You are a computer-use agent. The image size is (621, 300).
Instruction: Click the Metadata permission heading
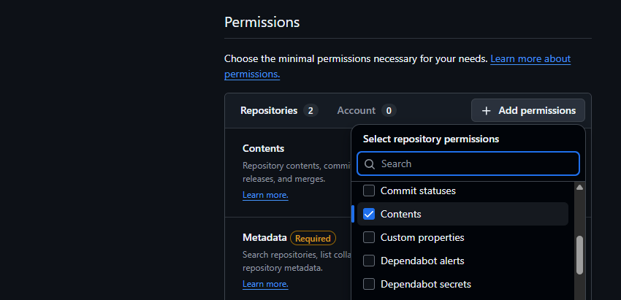click(x=264, y=238)
